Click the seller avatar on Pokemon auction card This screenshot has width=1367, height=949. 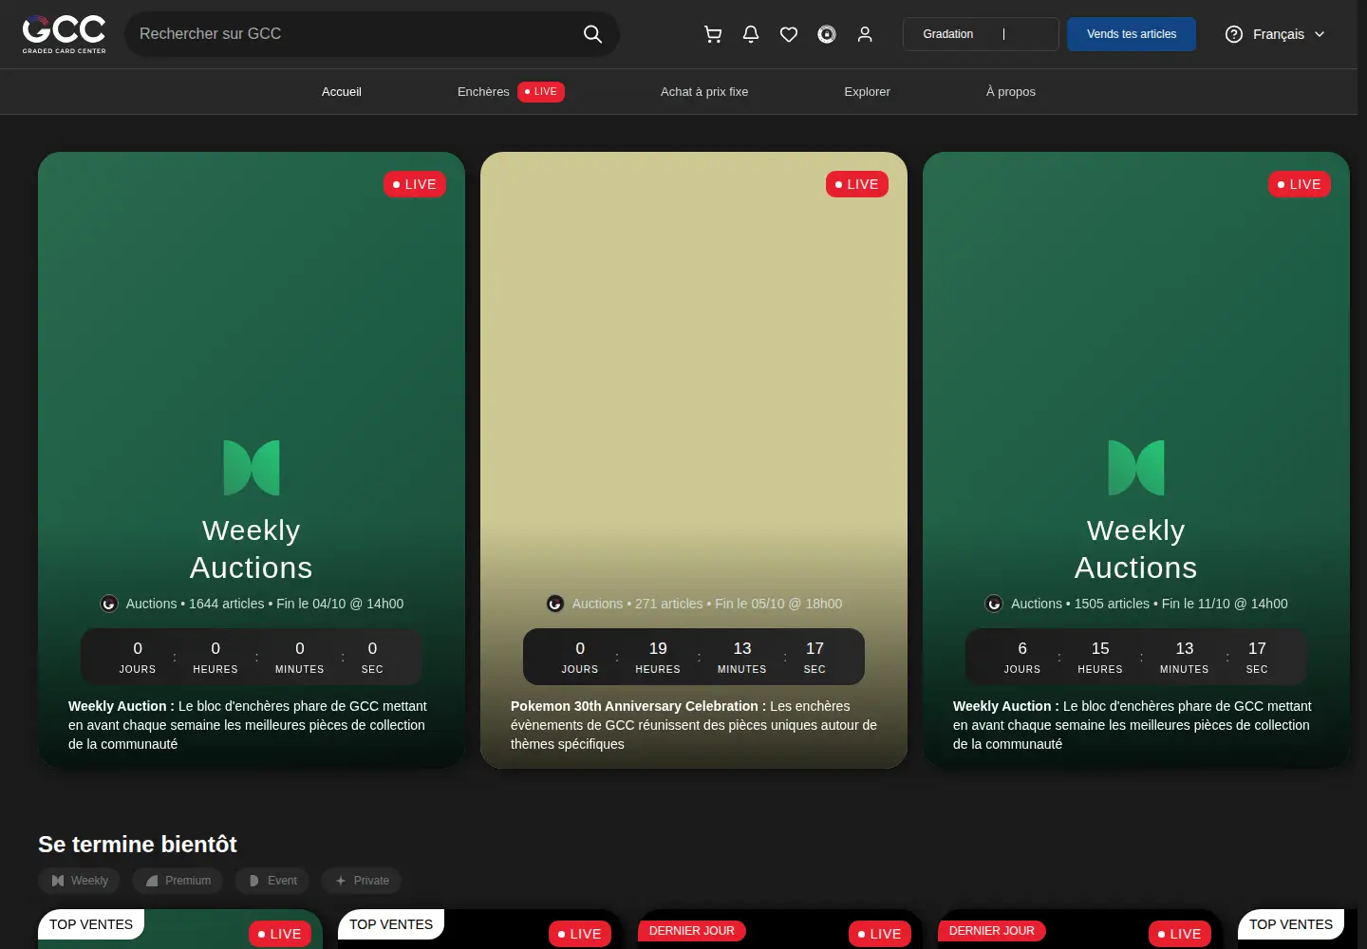click(x=555, y=604)
